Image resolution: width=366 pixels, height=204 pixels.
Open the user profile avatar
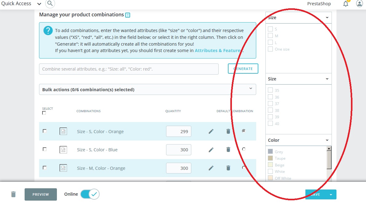click(360, 3)
